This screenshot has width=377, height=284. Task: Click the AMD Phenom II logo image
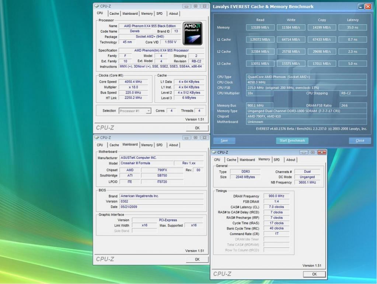pos(192,33)
